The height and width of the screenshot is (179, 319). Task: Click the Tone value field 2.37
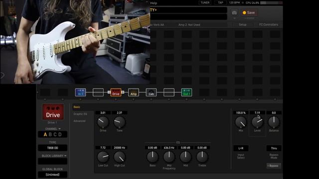[x=120, y=113]
